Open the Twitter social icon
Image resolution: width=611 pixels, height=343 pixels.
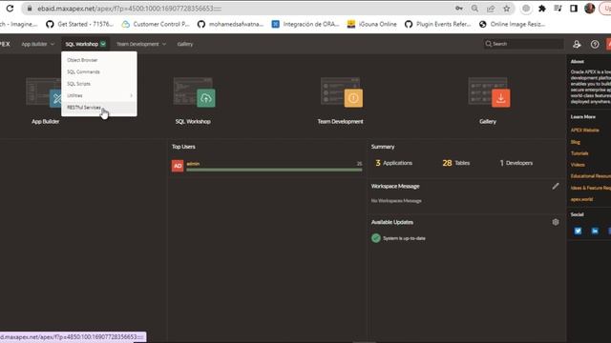pos(578,231)
